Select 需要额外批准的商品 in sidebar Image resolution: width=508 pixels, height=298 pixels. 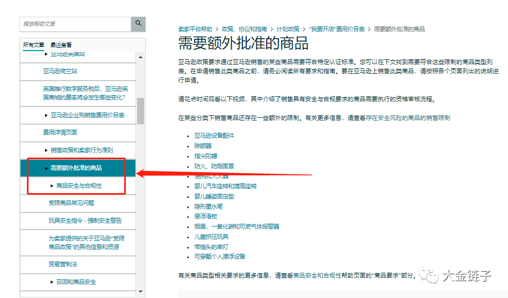(76, 168)
